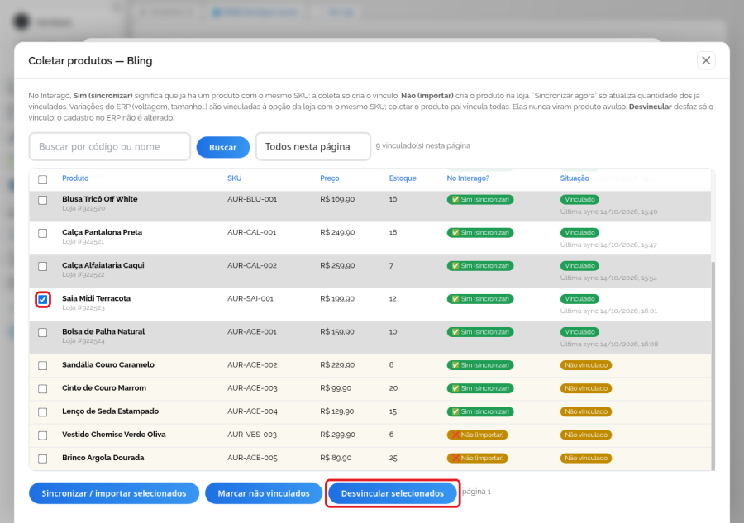This screenshot has height=523, width=744.
Task: Click the SKU 'AUR-VES-003'
Action: pos(252,435)
